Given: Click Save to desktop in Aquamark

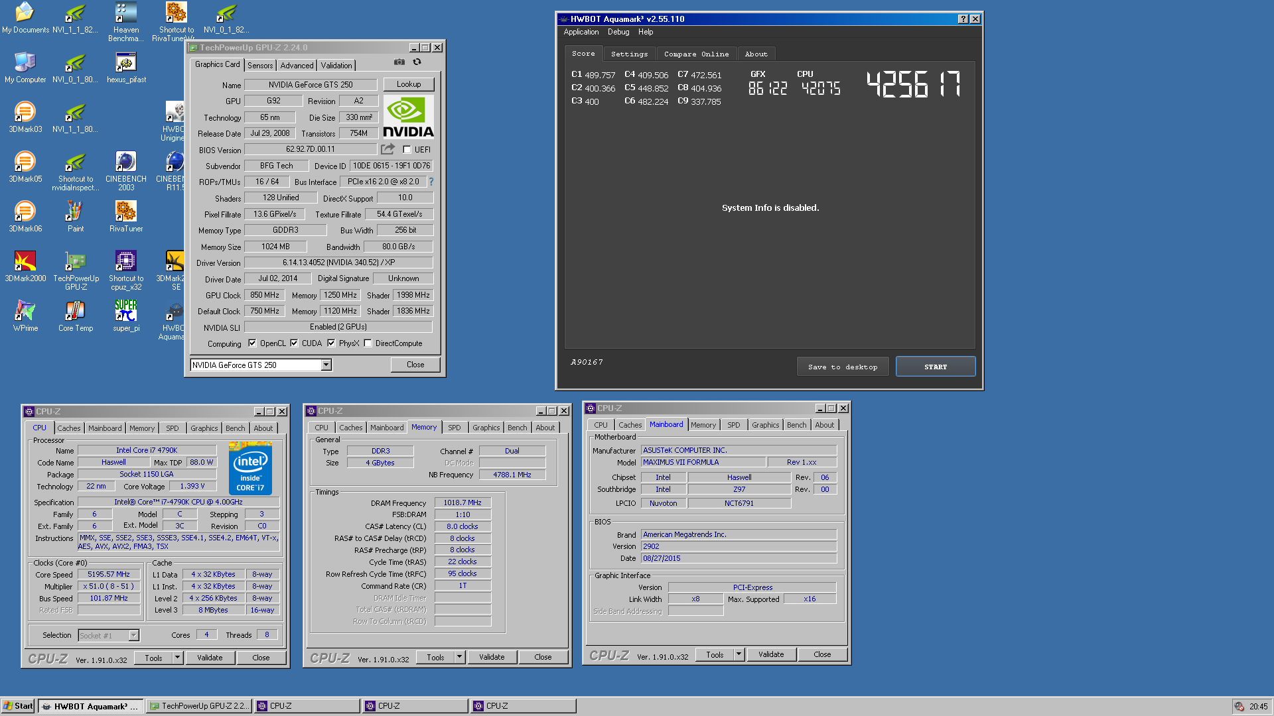Looking at the screenshot, I should point(843,367).
